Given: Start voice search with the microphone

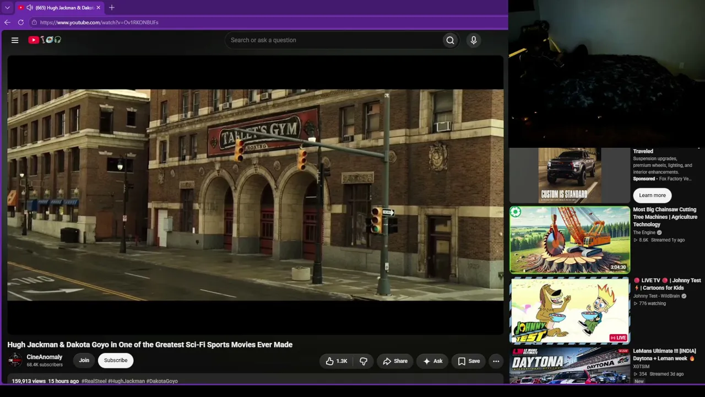Looking at the screenshot, I should [x=473, y=40].
